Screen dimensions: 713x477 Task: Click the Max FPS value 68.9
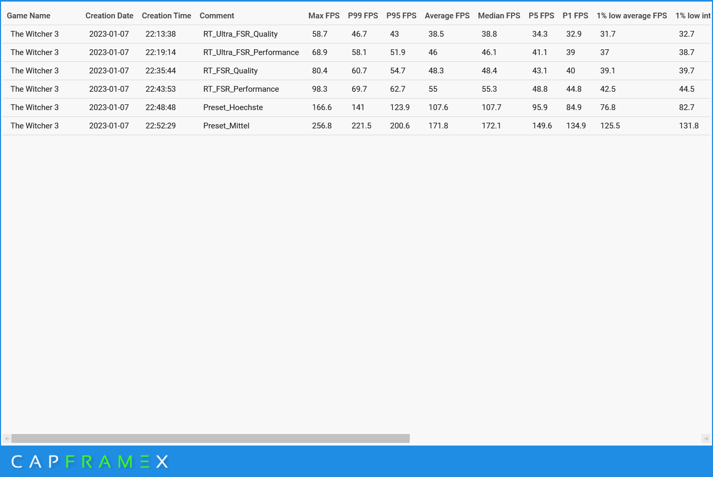tap(320, 52)
